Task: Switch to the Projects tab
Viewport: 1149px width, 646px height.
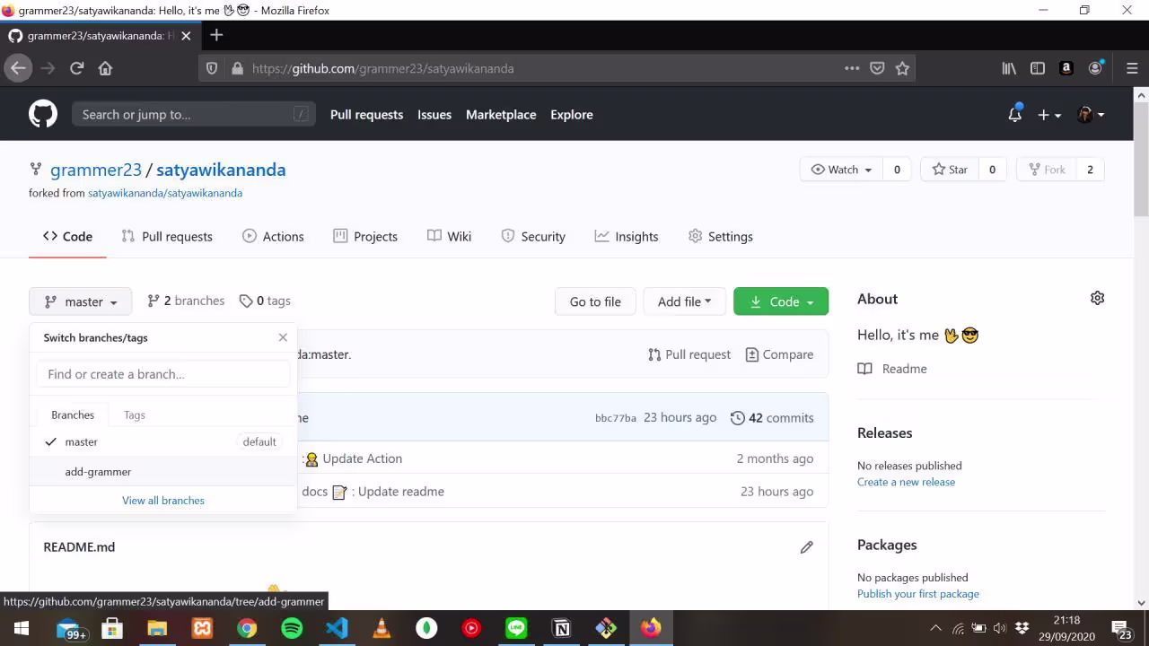Action: pyautogui.click(x=365, y=236)
